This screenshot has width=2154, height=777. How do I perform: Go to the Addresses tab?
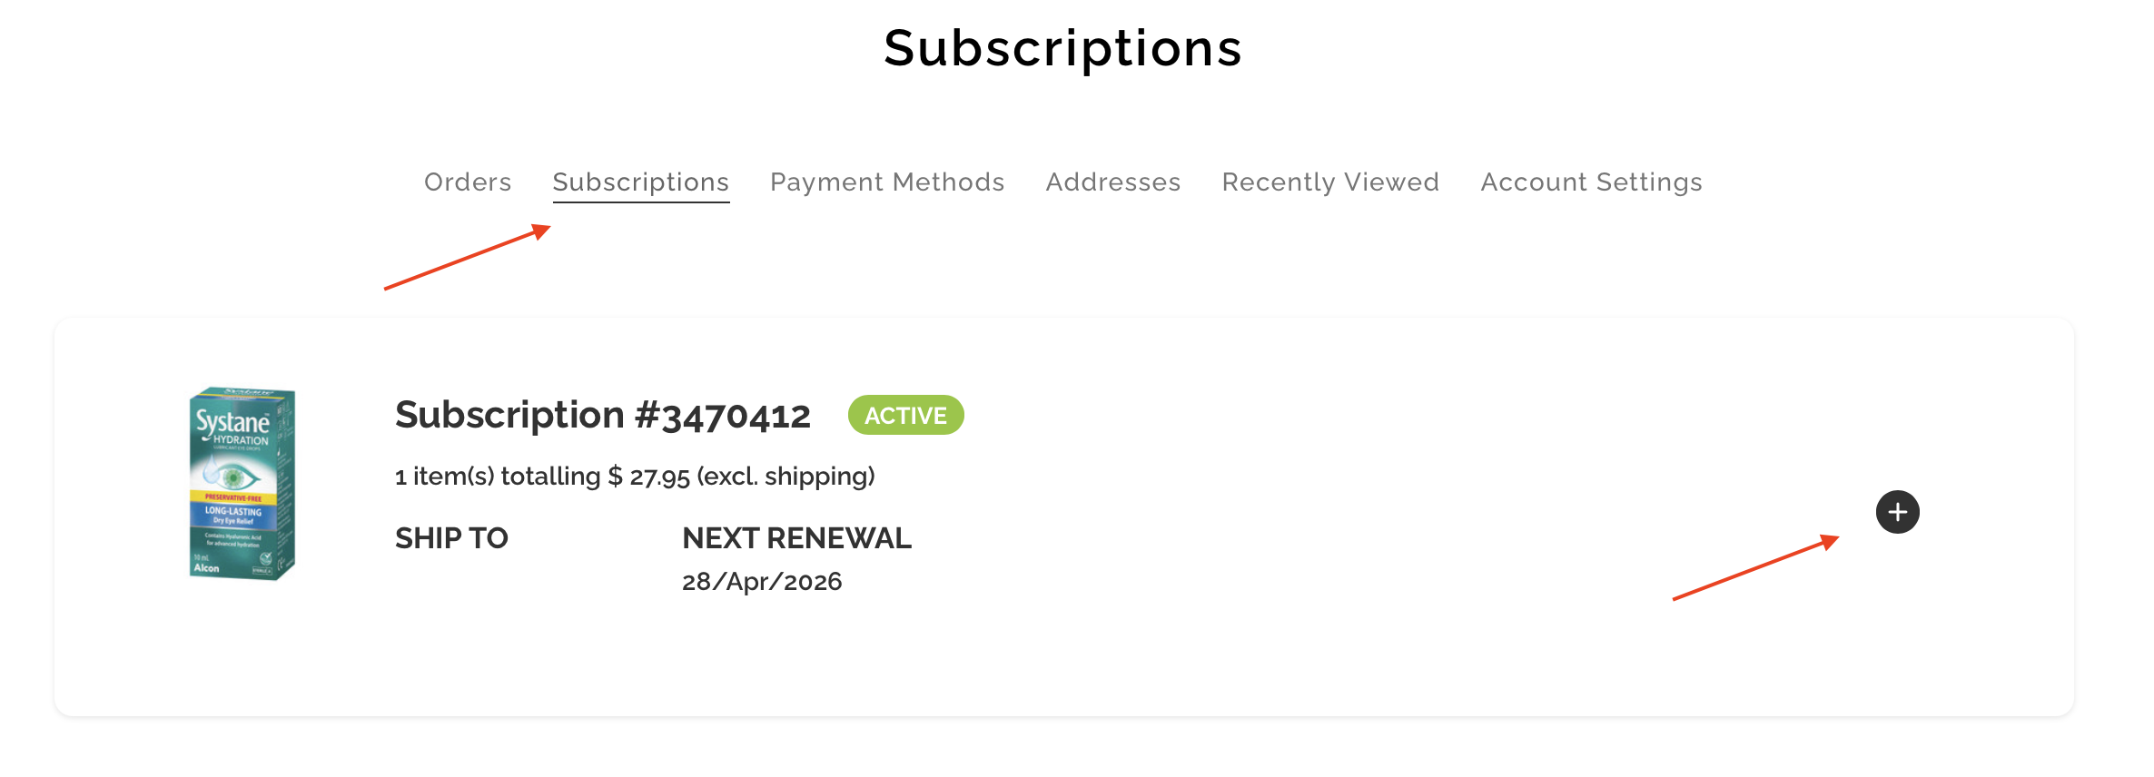click(1112, 182)
